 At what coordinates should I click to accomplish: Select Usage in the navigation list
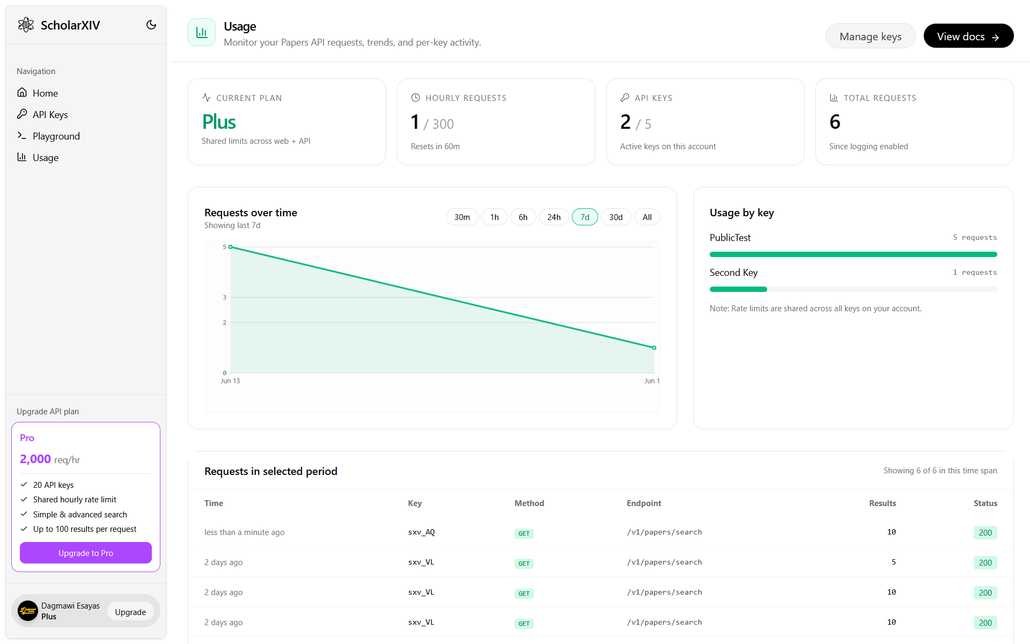pos(86,157)
